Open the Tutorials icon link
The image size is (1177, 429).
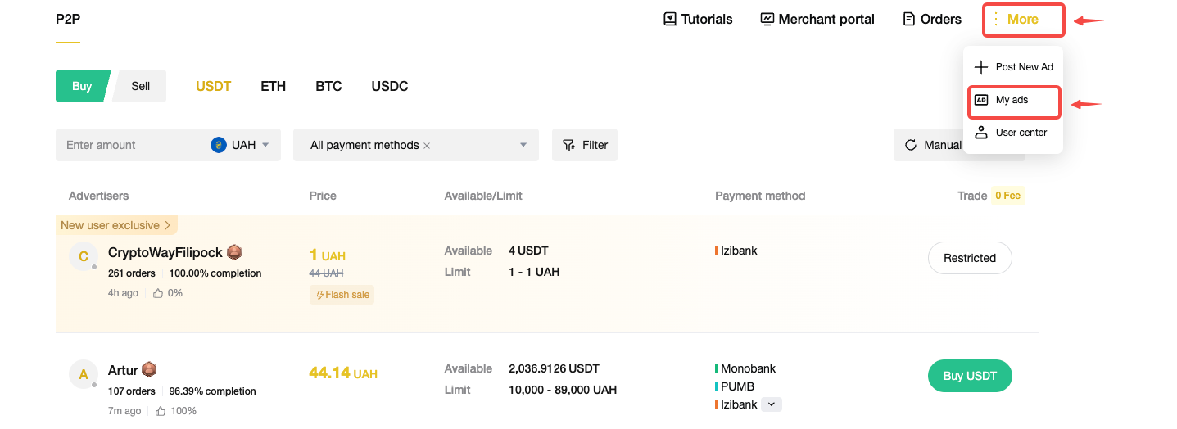[x=697, y=19]
